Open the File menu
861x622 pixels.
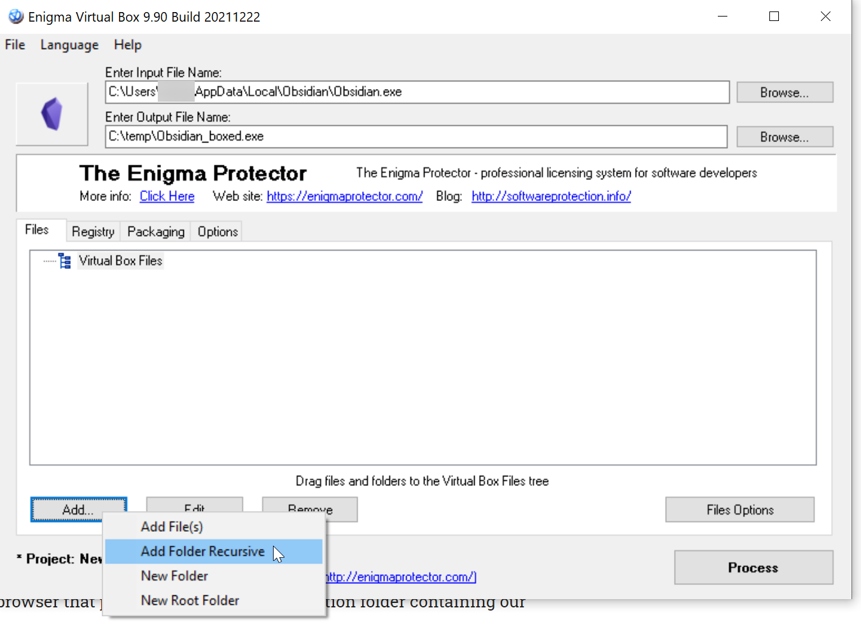coord(15,45)
